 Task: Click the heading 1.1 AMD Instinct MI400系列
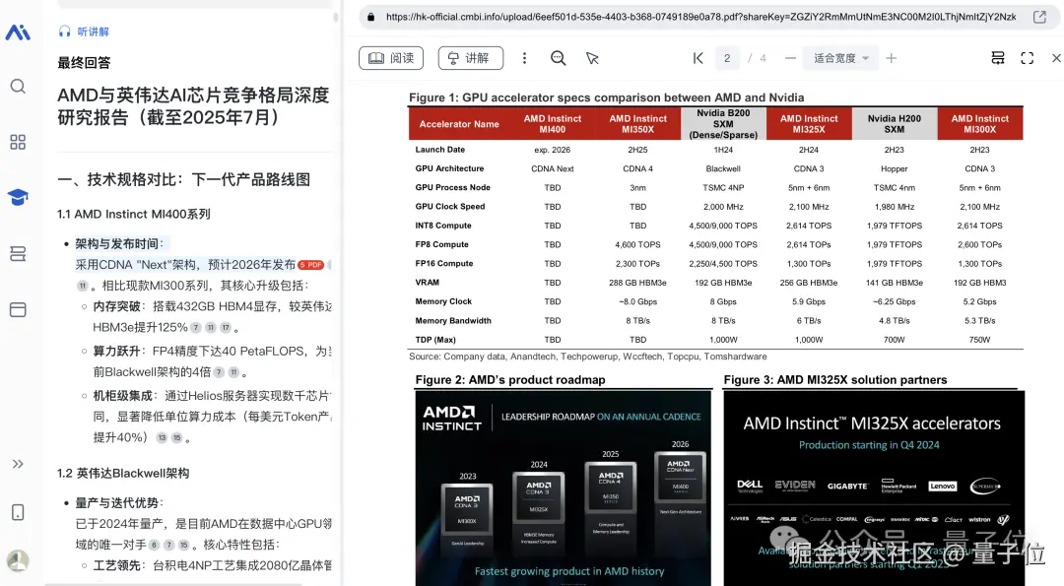click(x=134, y=215)
